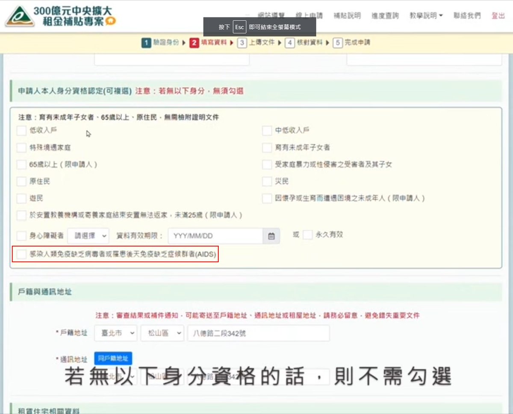Click the step 5 完成申請 badge

351,42
